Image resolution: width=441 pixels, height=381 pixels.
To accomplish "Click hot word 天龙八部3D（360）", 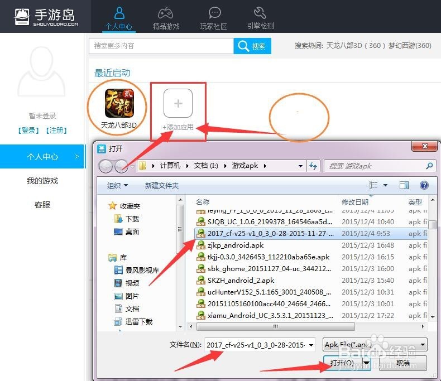I will [x=356, y=46].
